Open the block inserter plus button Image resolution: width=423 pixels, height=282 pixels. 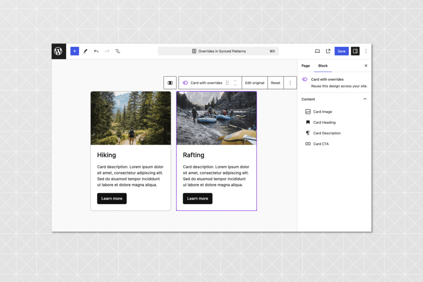(74, 51)
